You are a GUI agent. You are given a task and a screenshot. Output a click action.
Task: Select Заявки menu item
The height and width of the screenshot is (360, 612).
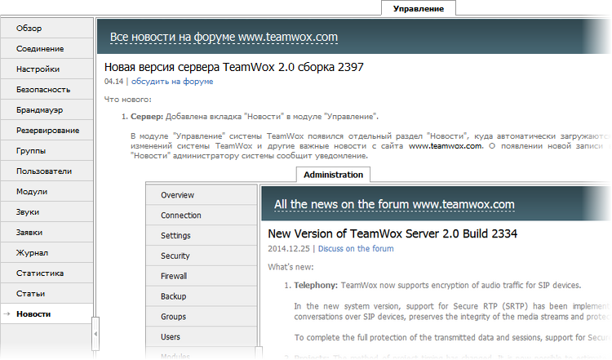coord(47,233)
